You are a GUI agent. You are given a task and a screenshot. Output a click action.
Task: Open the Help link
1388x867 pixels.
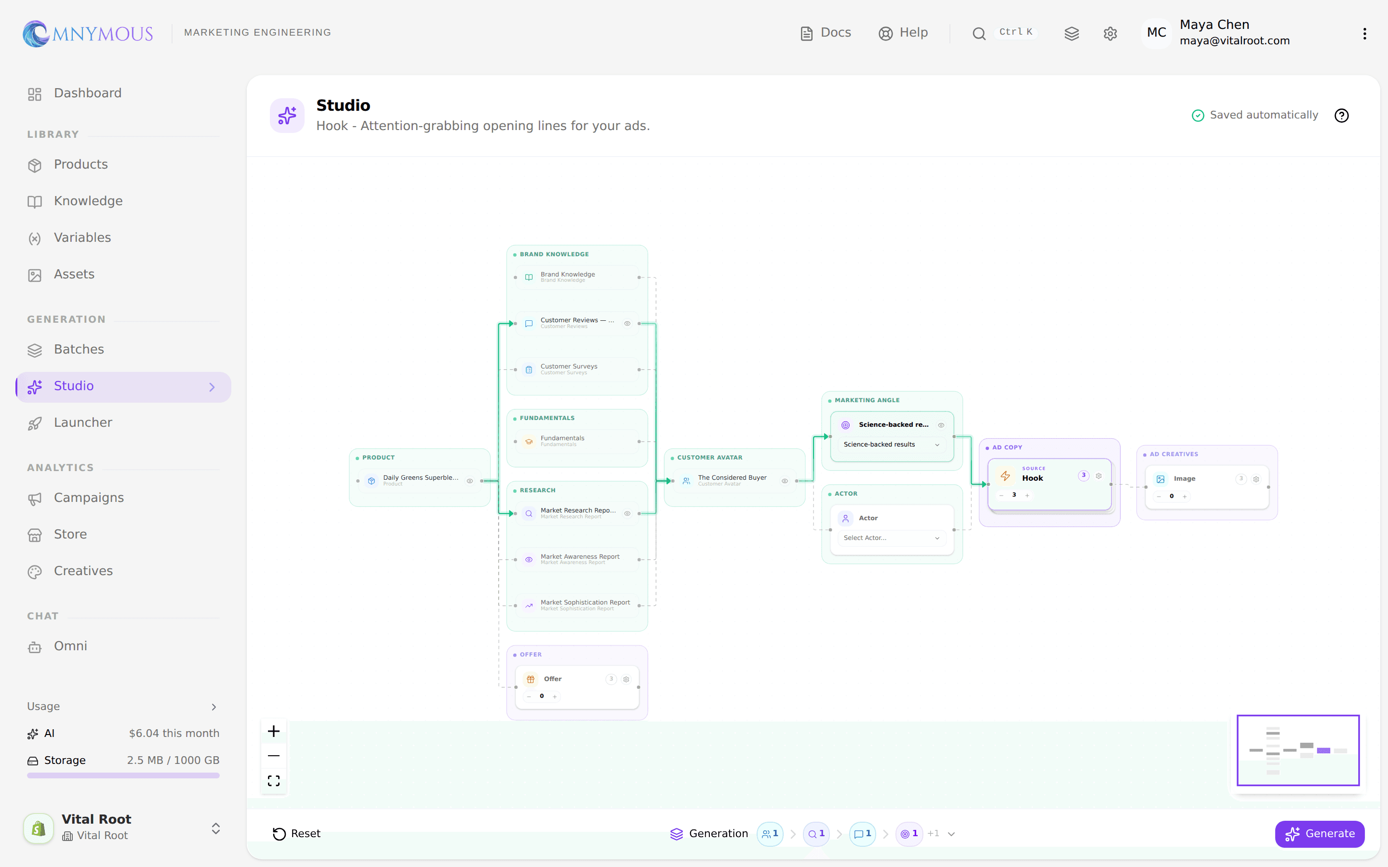point(903,33)
